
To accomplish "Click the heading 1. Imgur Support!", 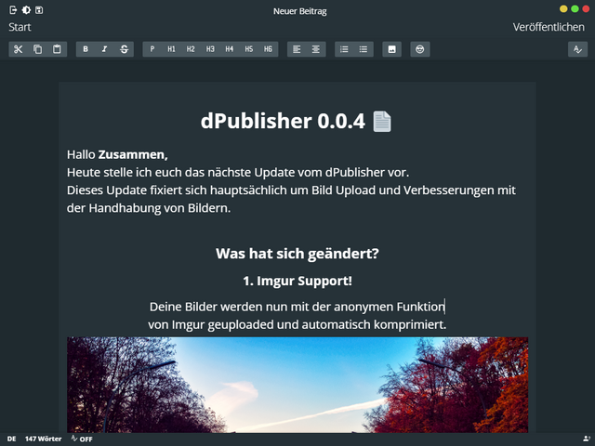I will (x=297, y=281).
